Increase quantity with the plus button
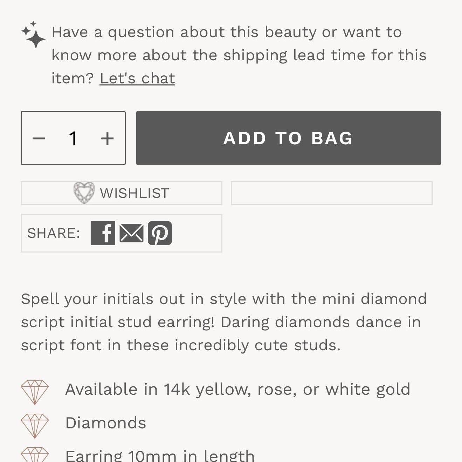Screen dimensions: 462x462 coord(107,138)
